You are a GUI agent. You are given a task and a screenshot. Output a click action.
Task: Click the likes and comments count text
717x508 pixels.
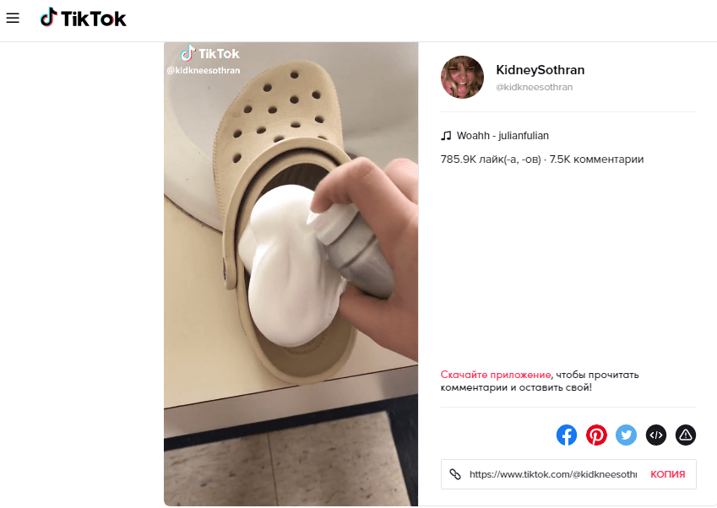click(542, 159)
